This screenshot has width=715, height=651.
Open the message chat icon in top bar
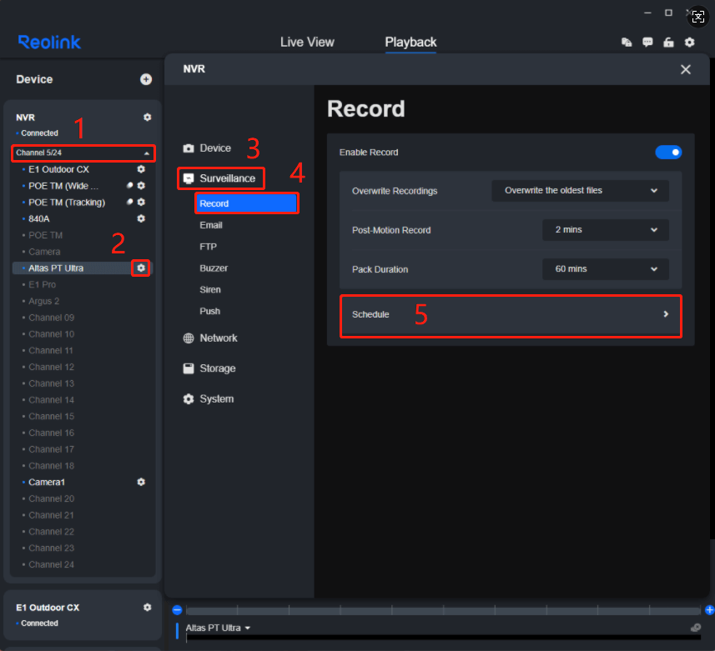click(647, 43)
